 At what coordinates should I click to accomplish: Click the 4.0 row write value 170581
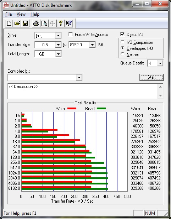coord(137,131)
